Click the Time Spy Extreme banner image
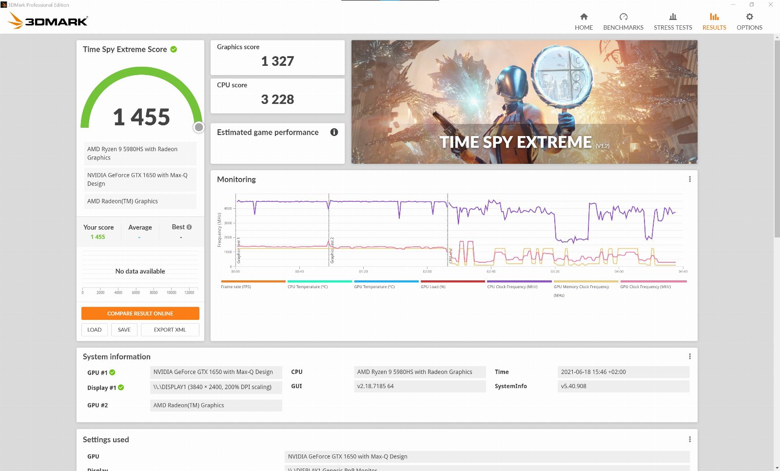Viewport: 780px width, 471px height. pyautogui.click(x=524, y=102)
